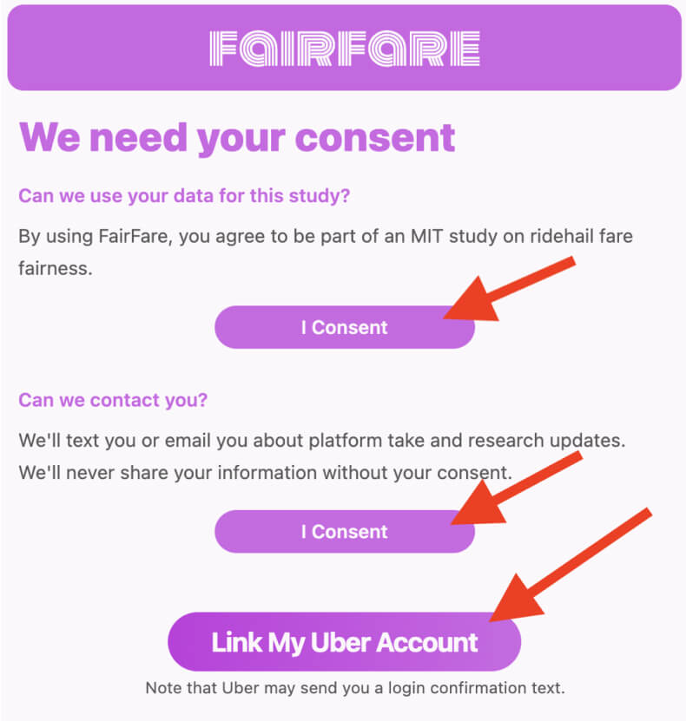Click the stylized FAIRFARE wordmark
686x721 pixels.
pos(343,50)
